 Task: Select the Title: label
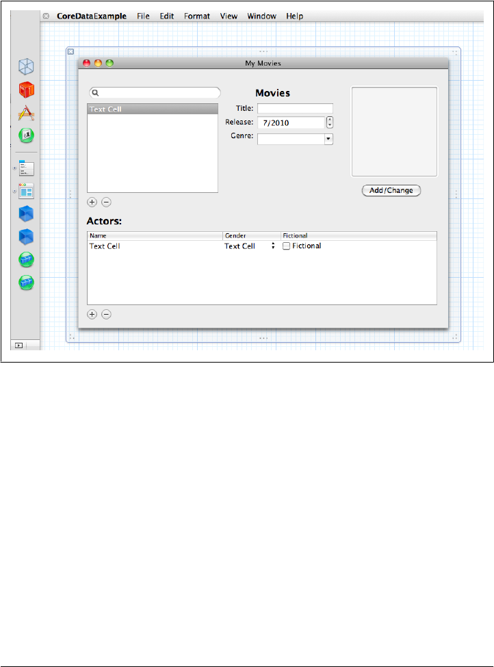[245, 109]
